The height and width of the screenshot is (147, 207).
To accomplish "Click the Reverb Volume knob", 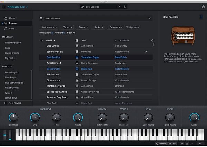I will click(x=170, y=117).
